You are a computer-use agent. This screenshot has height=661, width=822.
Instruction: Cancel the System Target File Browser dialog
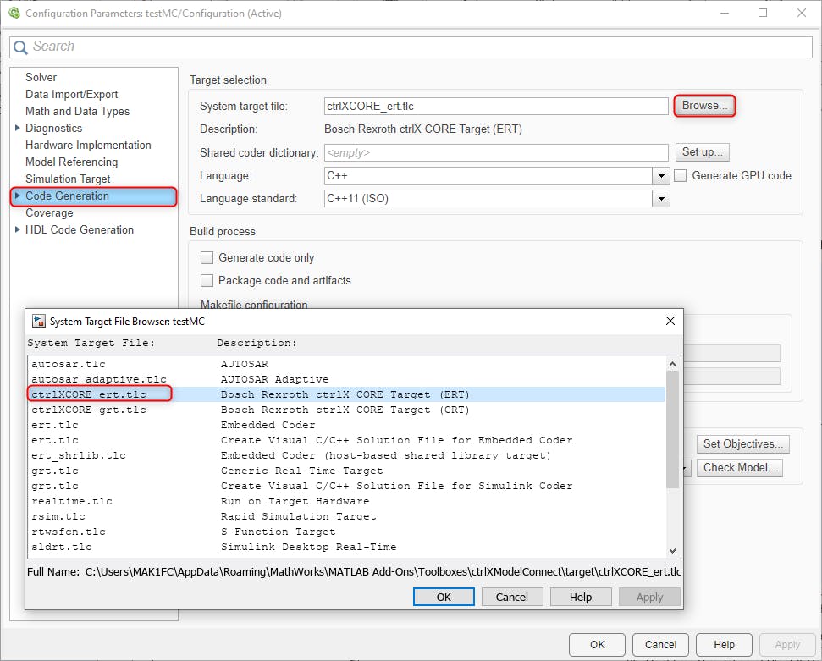tap(511, 597)
